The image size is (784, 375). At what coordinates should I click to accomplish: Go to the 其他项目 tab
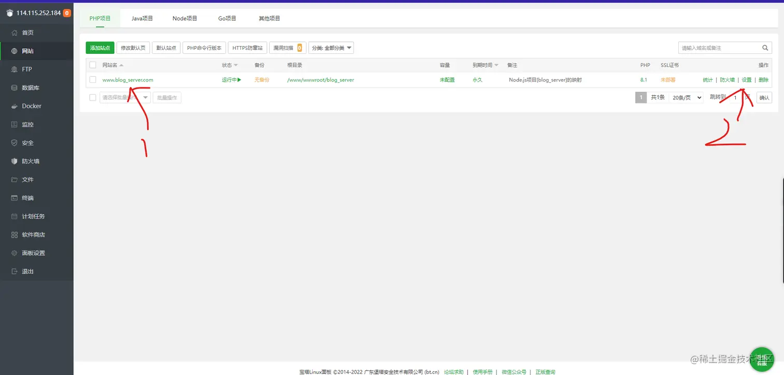(x=270, y=18)
